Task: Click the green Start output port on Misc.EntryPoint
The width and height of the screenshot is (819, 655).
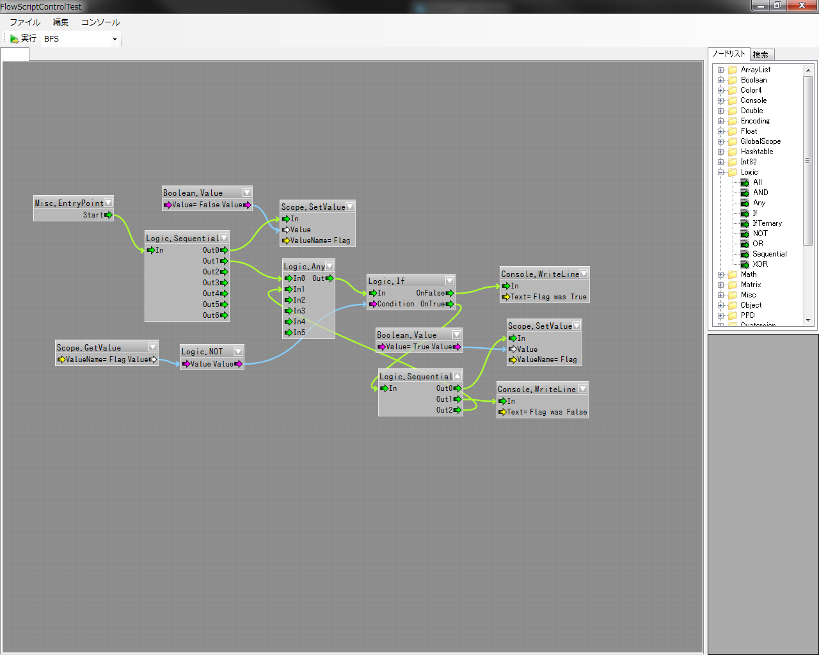Action: 109,215
